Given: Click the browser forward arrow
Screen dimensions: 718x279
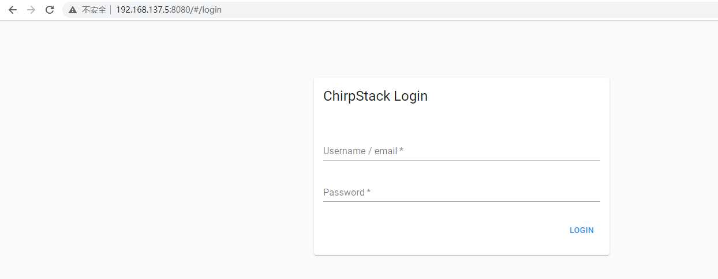Looking at the screenshot, I should [x=31, y=10].
